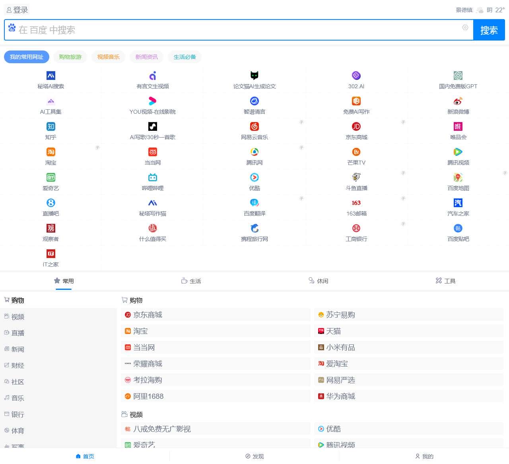Image resolution: width=509 pixels, height=464 pixels.
Task: Select the 我的常用网址 tab
Action: (x=27, y=57)
